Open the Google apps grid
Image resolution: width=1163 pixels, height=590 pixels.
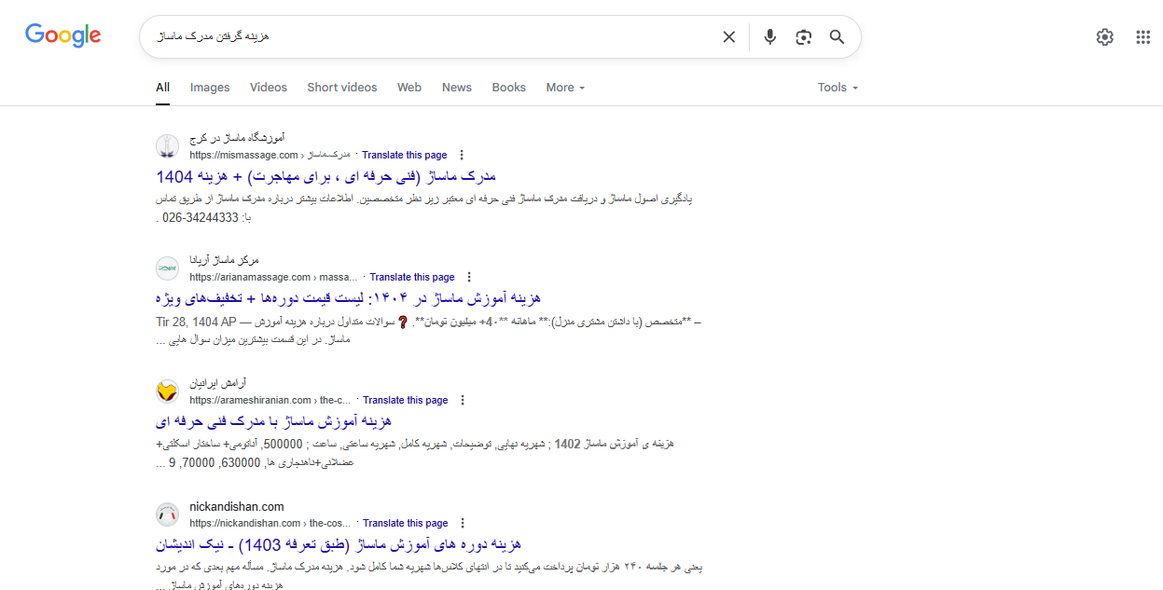coord(1142,36)
